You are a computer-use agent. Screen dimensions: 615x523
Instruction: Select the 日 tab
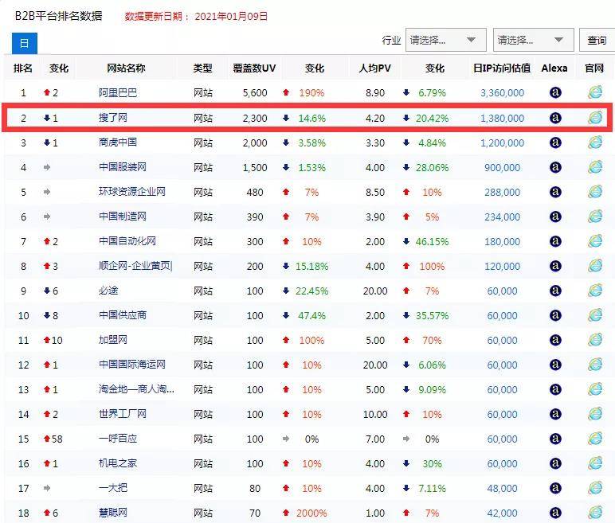point(25,43)
